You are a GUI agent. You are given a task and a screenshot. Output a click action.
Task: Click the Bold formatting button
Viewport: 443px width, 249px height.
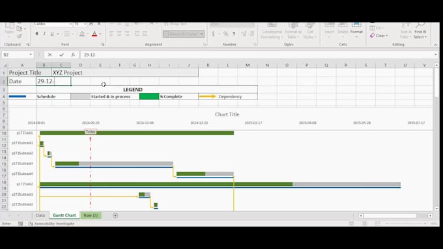click(x=36, y=34)
